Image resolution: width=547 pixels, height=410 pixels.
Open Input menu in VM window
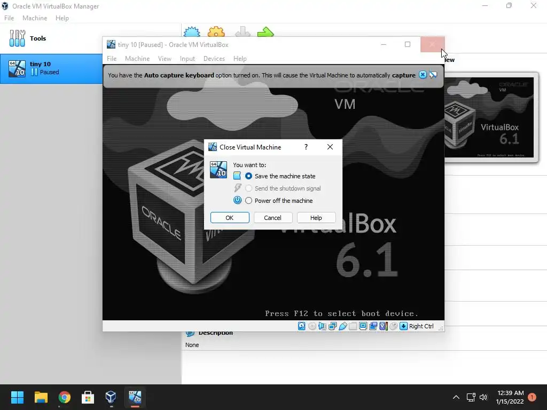pos(187,59)
